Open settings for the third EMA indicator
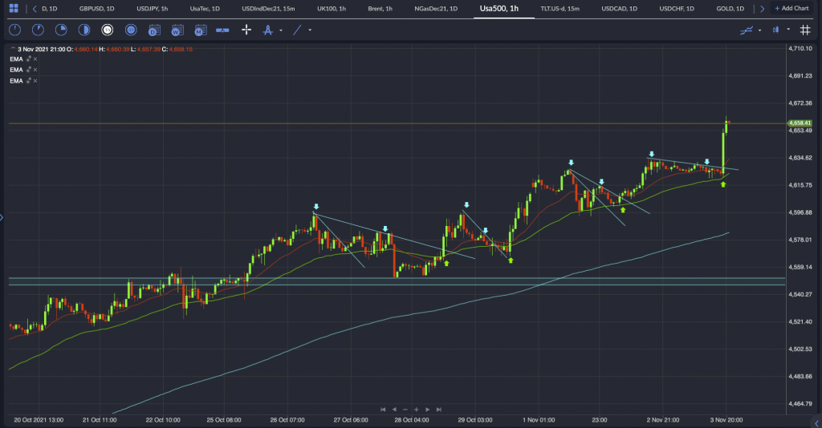The image size is (822, 428). tap(29, 81)
